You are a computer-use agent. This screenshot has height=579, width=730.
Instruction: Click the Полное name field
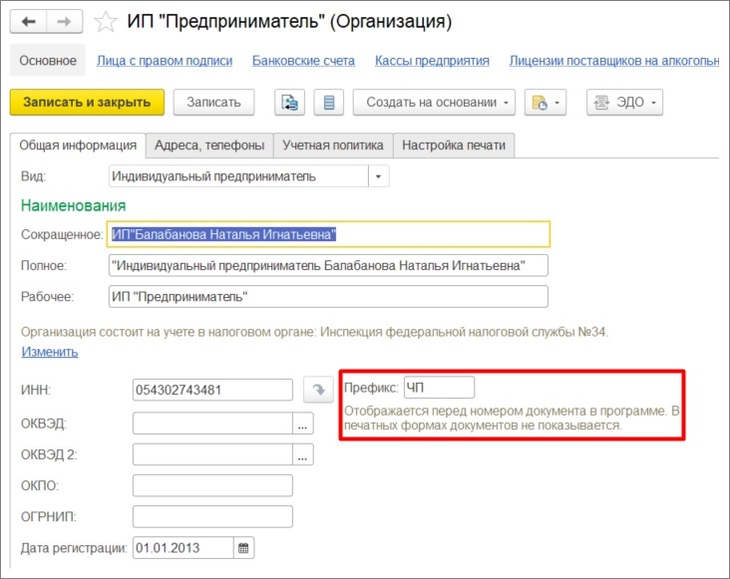328,265
